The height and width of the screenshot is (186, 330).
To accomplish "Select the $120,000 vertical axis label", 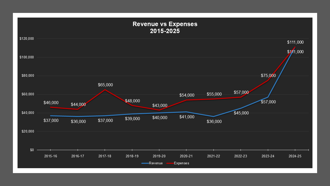I will 27,39.
